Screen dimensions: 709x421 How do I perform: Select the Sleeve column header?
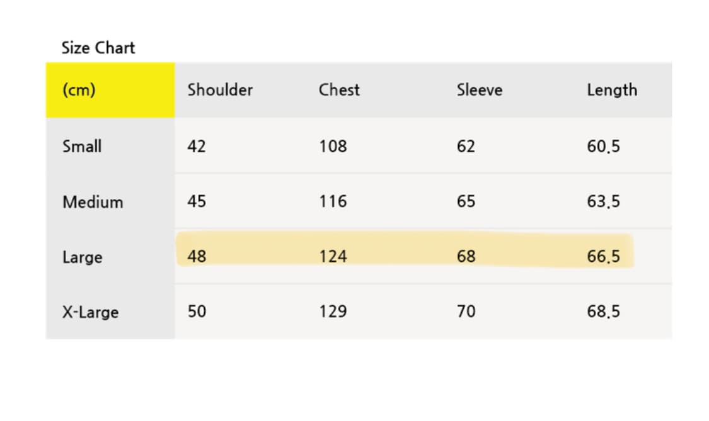pos(479,90)
